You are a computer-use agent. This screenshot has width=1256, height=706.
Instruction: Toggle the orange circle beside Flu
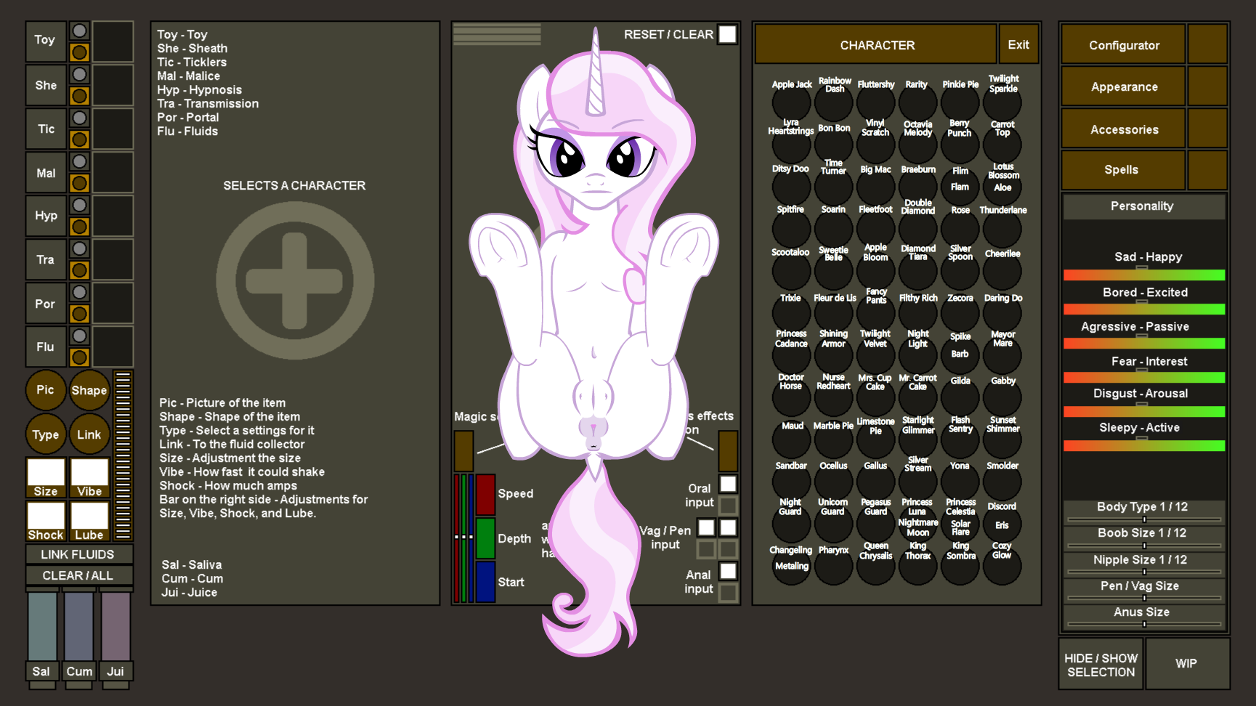click(x=80, y=357)
